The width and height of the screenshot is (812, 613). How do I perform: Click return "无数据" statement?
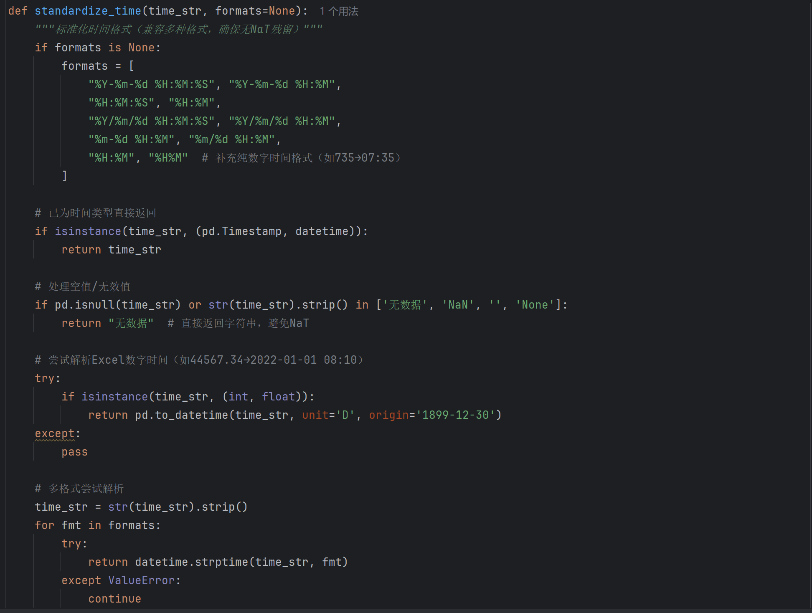(x=108, y=323)
